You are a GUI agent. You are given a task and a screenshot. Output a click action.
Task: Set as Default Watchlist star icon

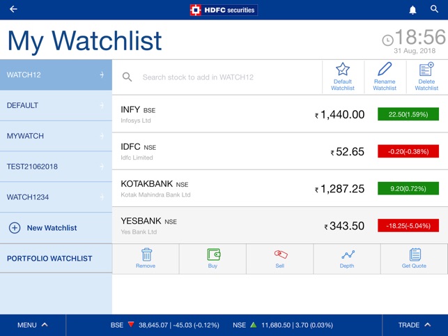coord(343,69)
